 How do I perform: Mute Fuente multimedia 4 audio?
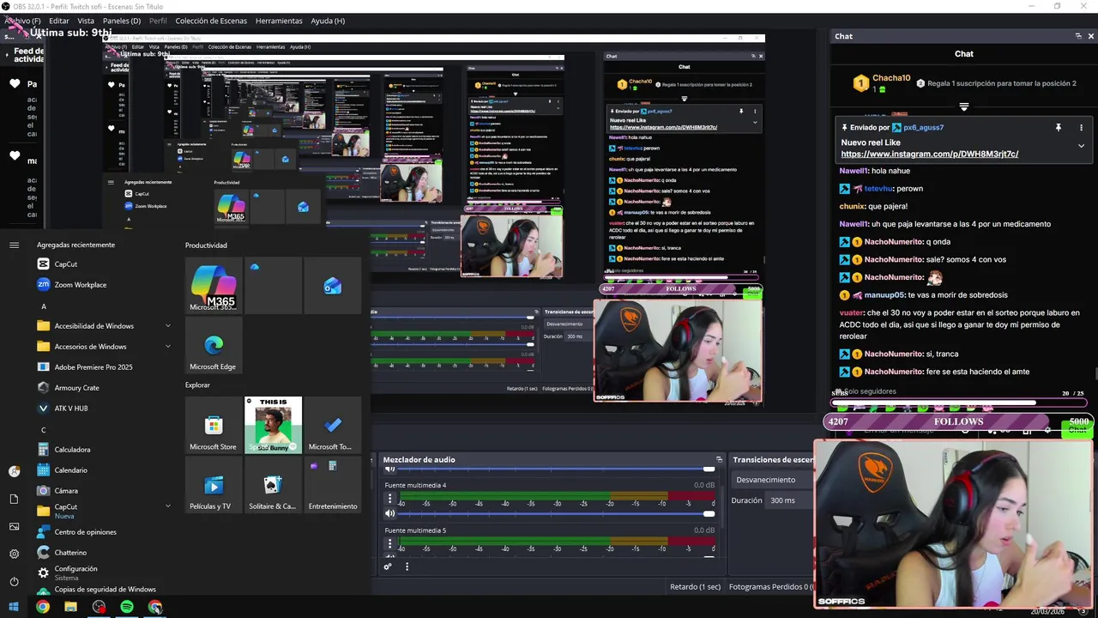(389, 513)
